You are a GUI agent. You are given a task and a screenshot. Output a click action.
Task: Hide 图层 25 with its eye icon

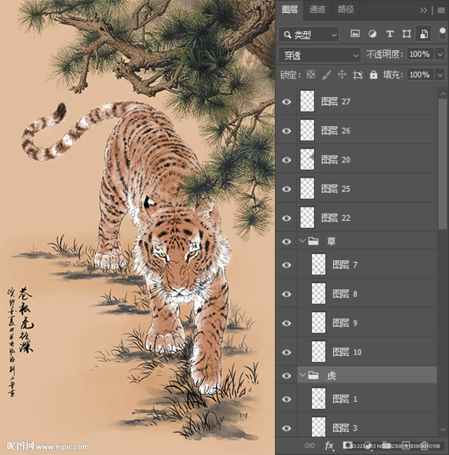point(286,189)
